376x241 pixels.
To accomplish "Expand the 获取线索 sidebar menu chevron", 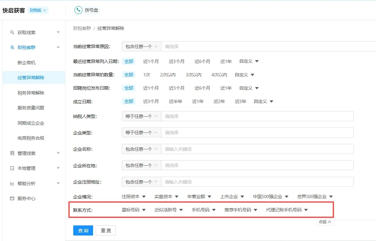I will [x=58, y=32].
